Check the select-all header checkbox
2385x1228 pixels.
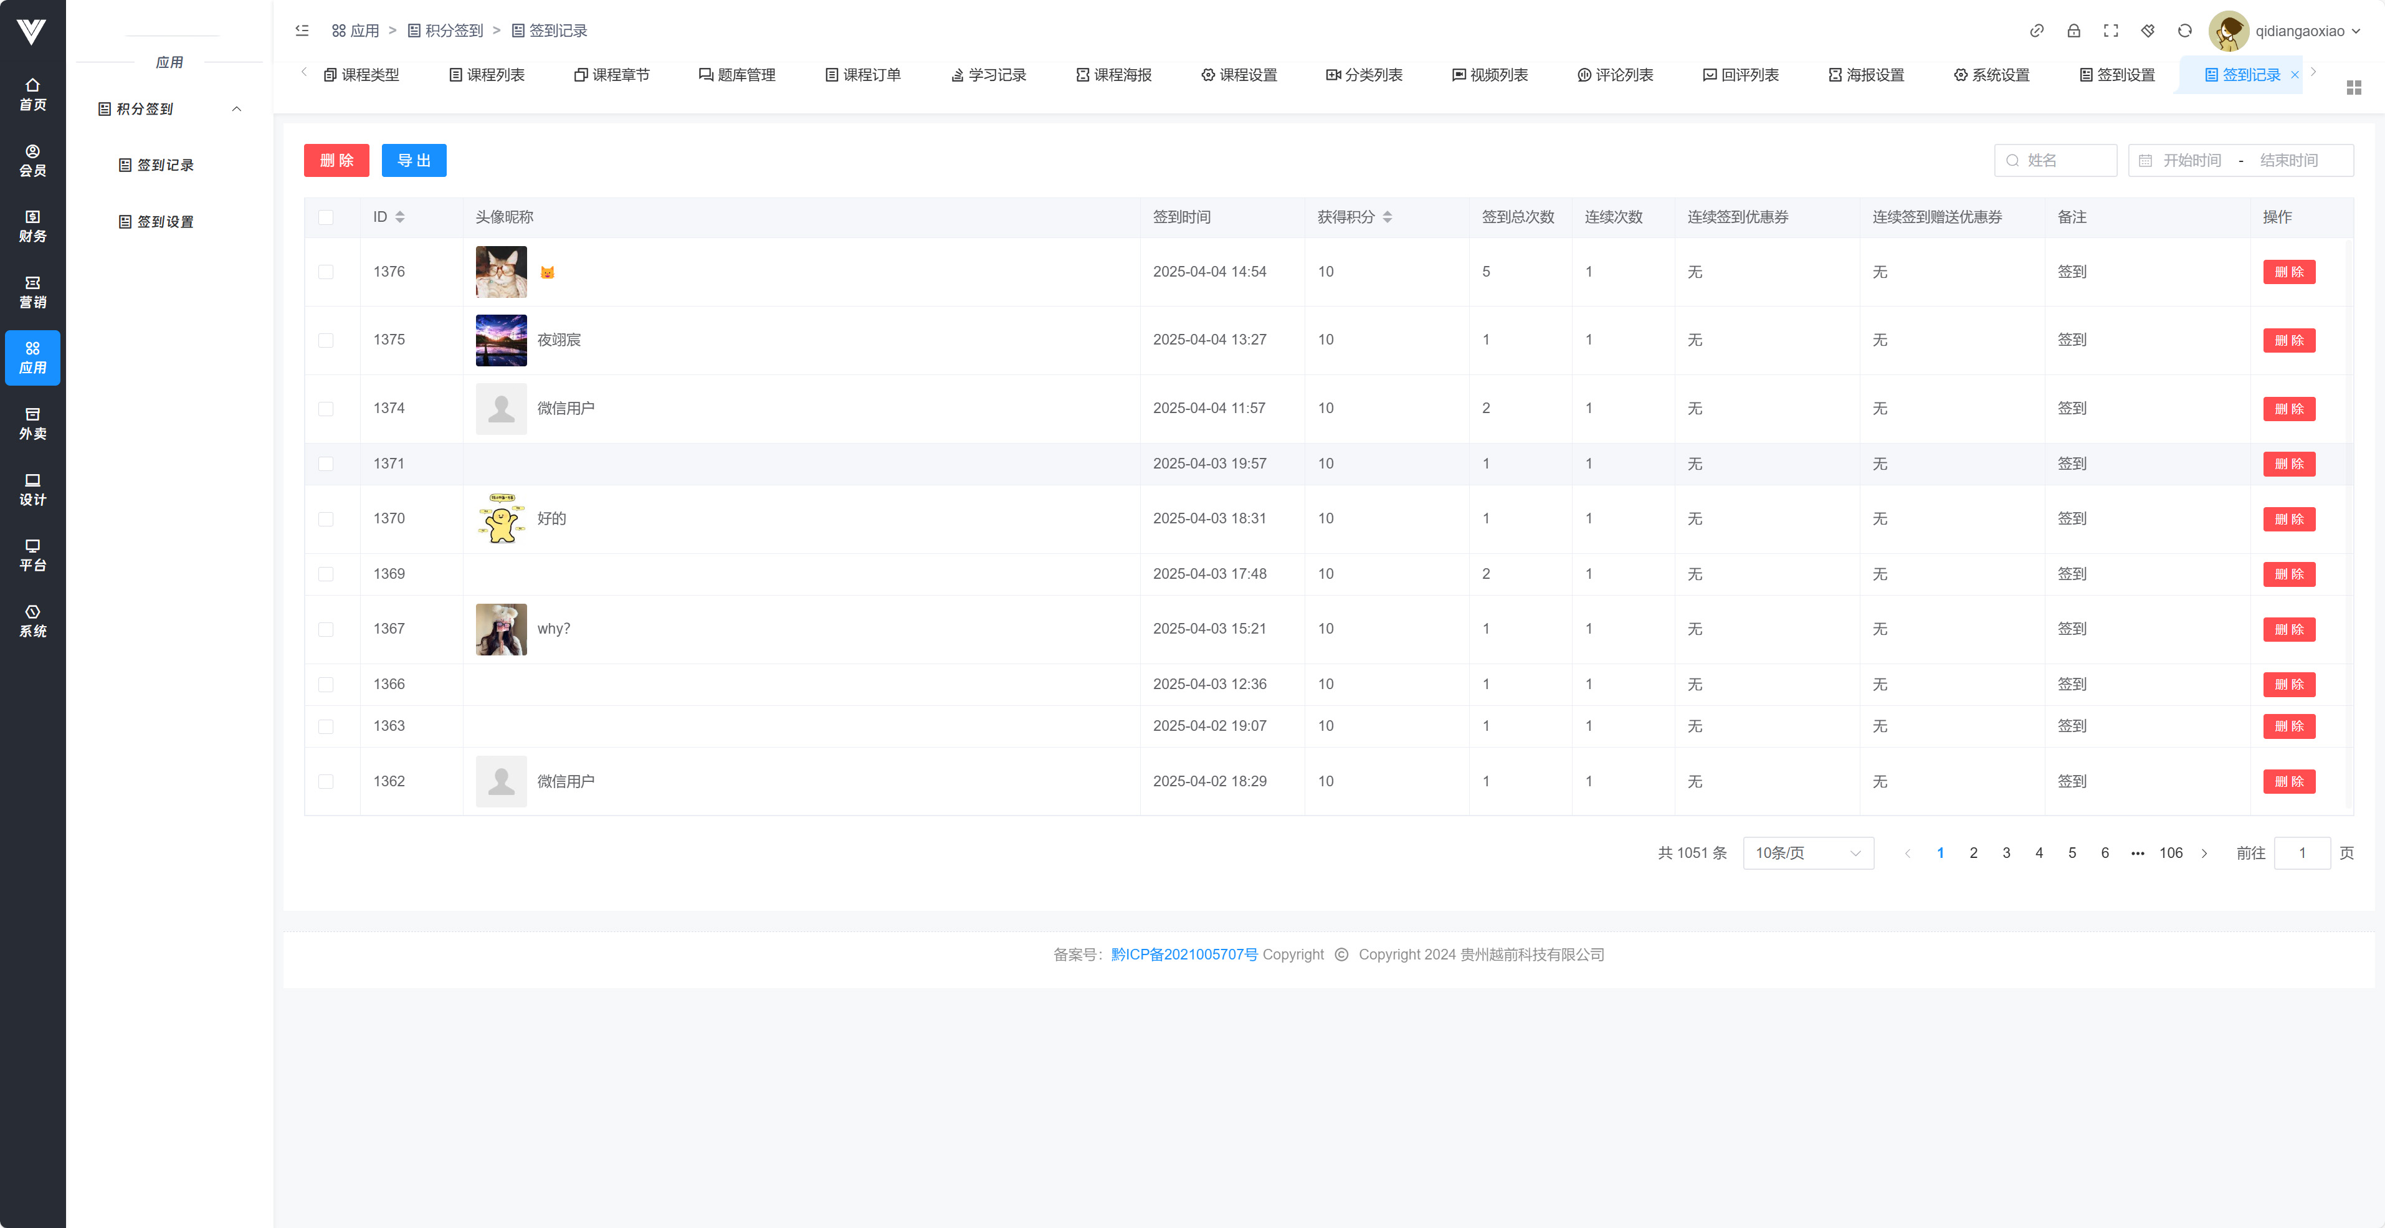click(x=325, y=217)
